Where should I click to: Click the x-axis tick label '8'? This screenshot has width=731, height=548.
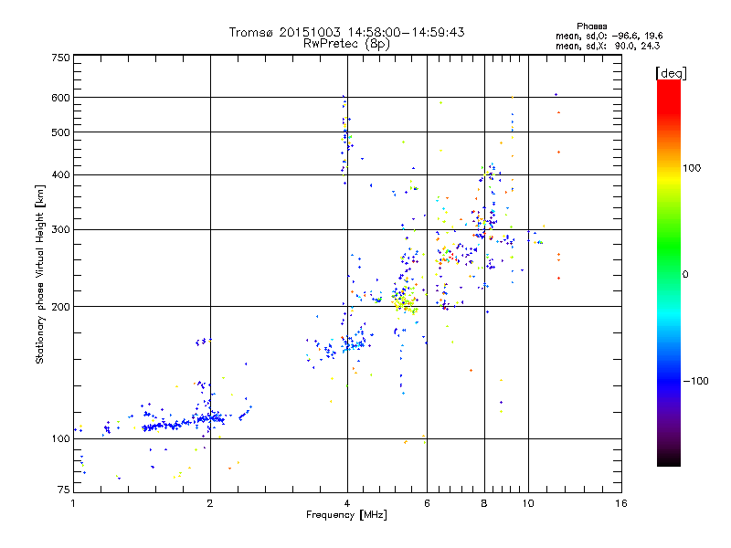point(484,503)
